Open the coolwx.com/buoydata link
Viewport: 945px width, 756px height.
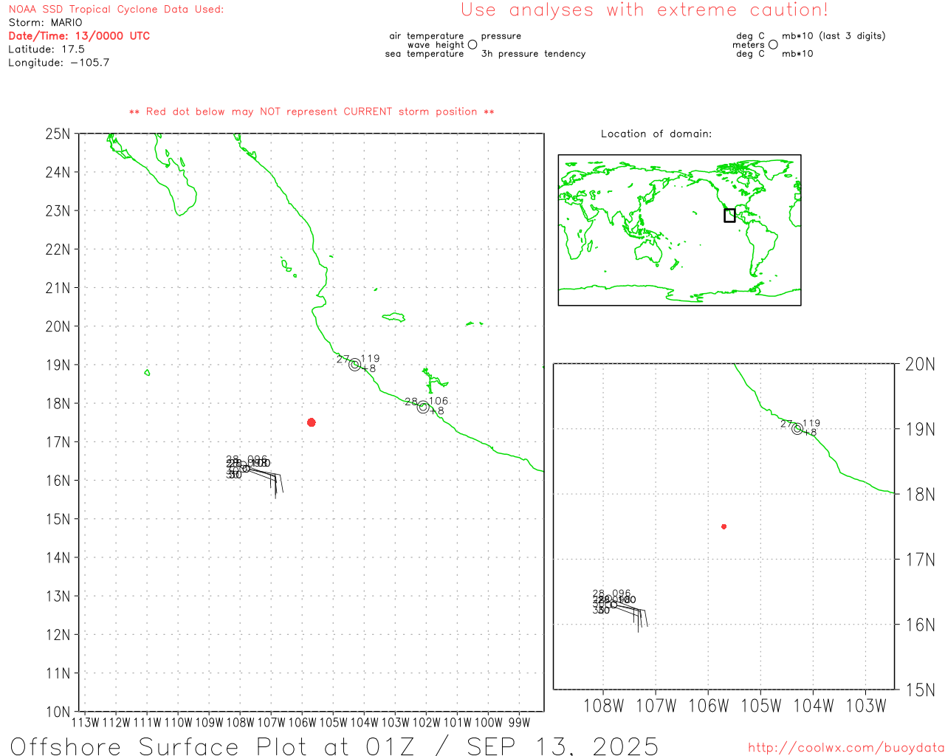[x=846, y=748]
